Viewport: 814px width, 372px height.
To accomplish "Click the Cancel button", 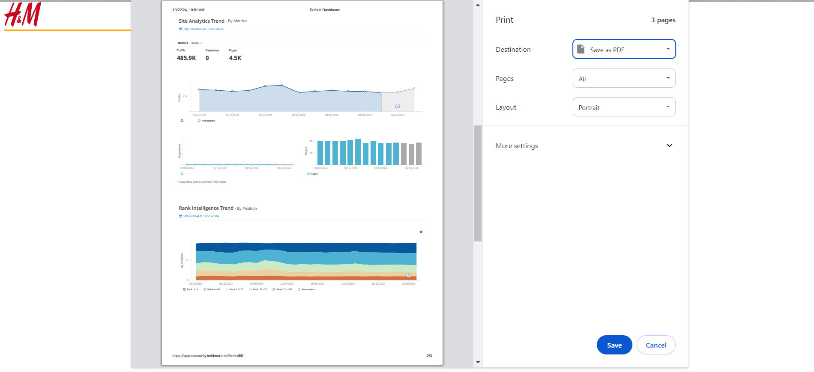I will 655,345.
